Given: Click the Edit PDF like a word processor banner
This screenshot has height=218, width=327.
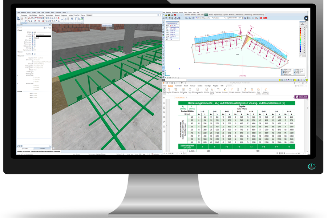Looking at the screenshot, I should click(x=300, y=97).
